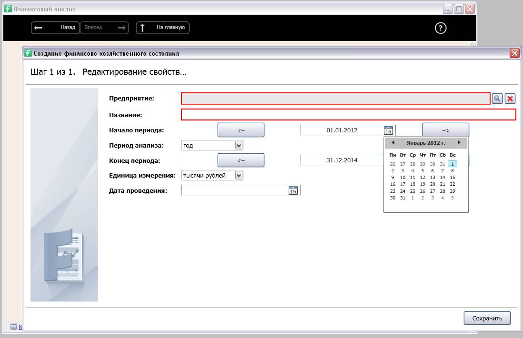Click into the Название text field
Screen dimensions: 523x338
[x=348, y=115]
